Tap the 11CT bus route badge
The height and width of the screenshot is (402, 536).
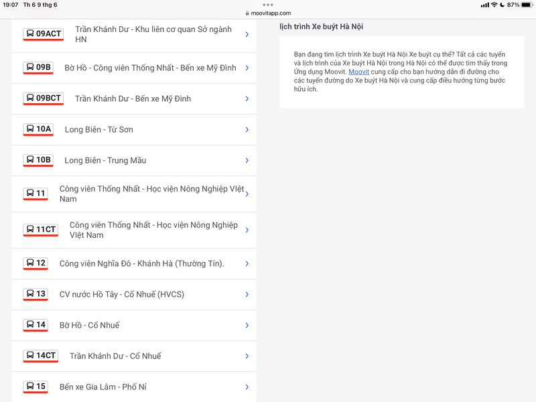(41, 229)
